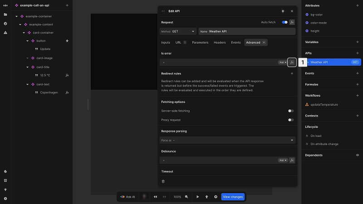363x204 pixels.
Task: Collapse the card-text tree node
Action: (27, 84)
